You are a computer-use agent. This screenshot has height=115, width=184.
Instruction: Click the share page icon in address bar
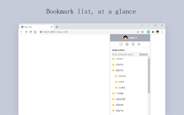pos(138,32)
